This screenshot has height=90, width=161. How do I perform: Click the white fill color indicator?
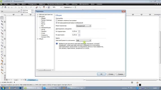pyautogui.click(x=140, y=82)
